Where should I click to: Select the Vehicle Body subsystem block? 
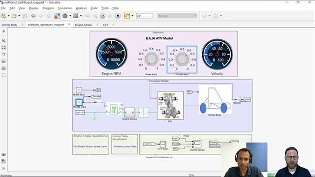pyautogui.click(x=215, y=99)
